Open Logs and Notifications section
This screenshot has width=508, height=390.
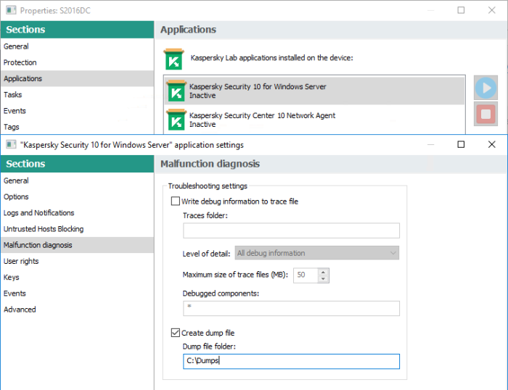click(x=38, y=213)
